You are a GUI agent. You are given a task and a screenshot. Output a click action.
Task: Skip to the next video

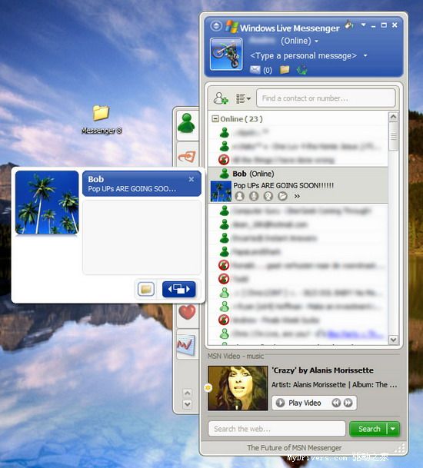point(348,403)
